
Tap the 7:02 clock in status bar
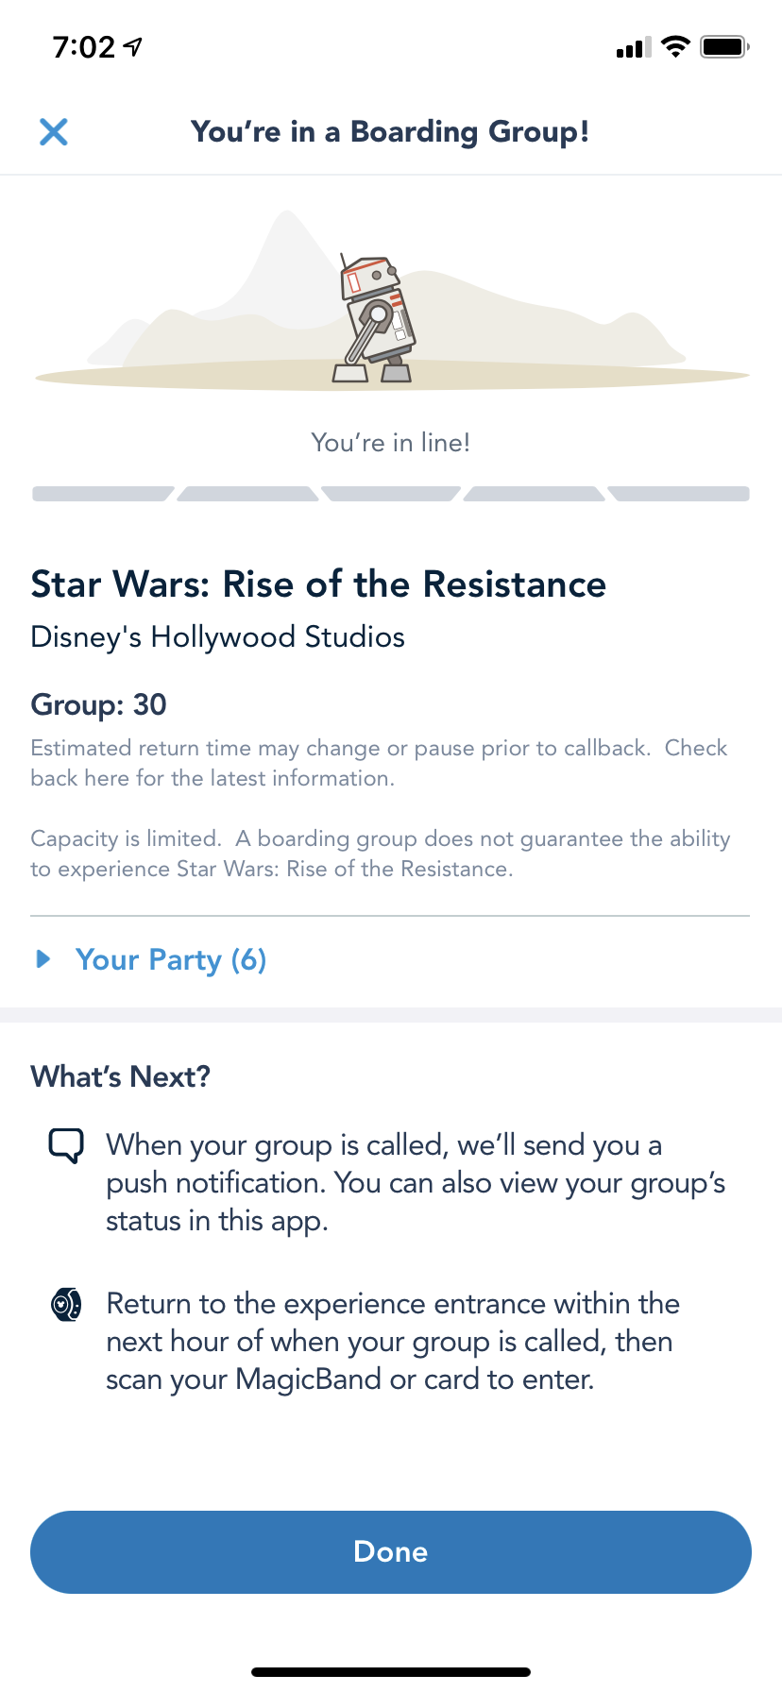pos(83,46)
